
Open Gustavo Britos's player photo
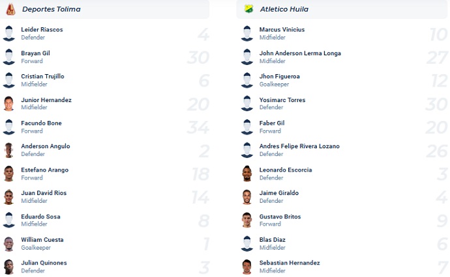(247, 220)
